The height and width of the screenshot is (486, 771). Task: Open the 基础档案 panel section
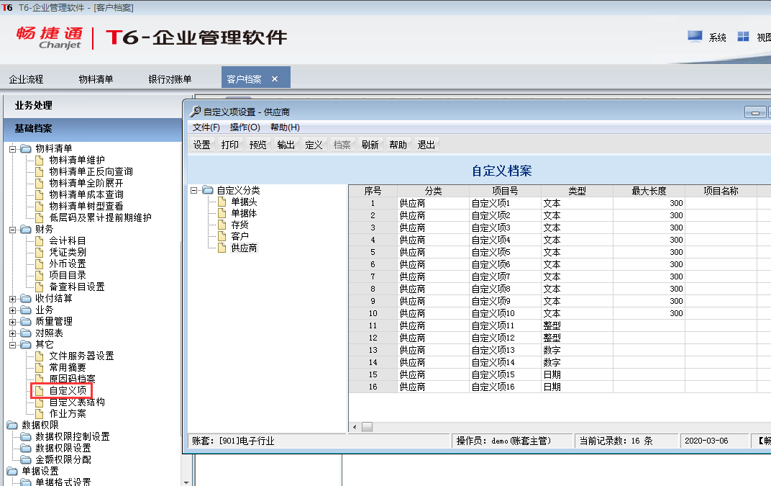click(93, 128)
